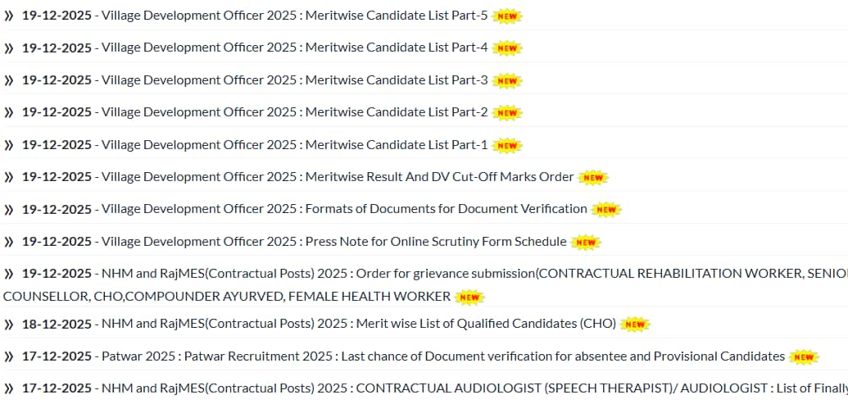Open Meritwise Result And DV Cut-Off Marks Order
The width and height of the screenshot is (848, 404).
338,177
